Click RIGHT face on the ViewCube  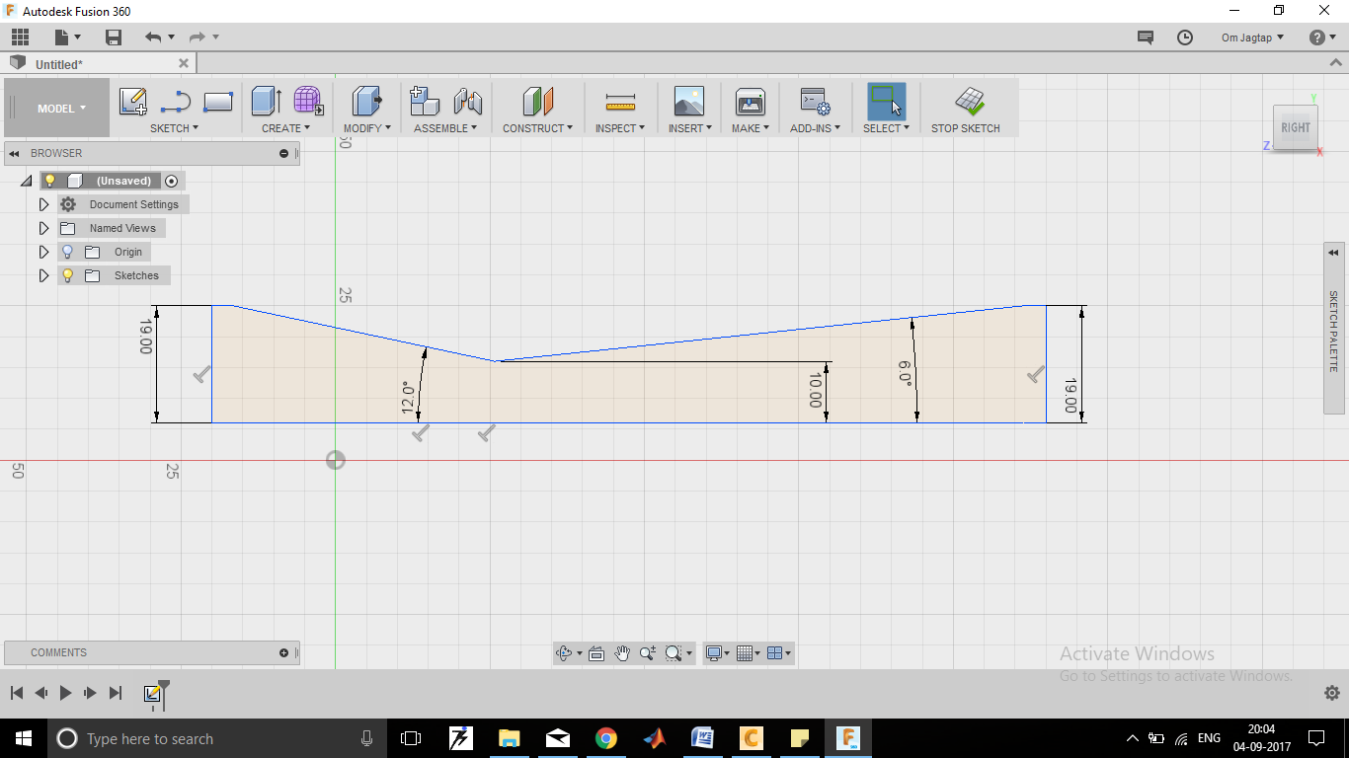(1295, 127)
